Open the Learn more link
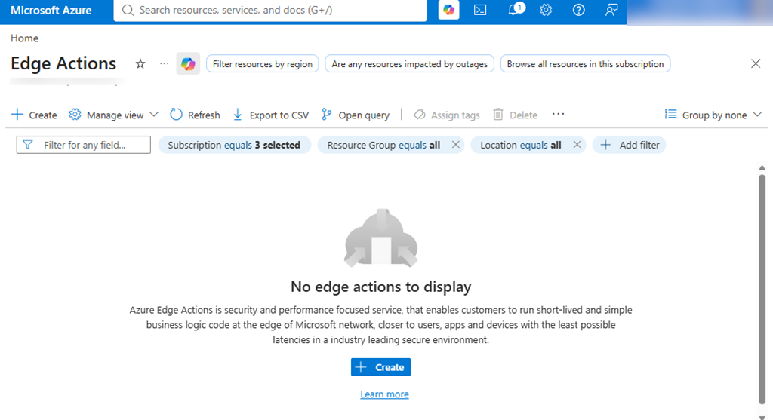 (384, 394)
